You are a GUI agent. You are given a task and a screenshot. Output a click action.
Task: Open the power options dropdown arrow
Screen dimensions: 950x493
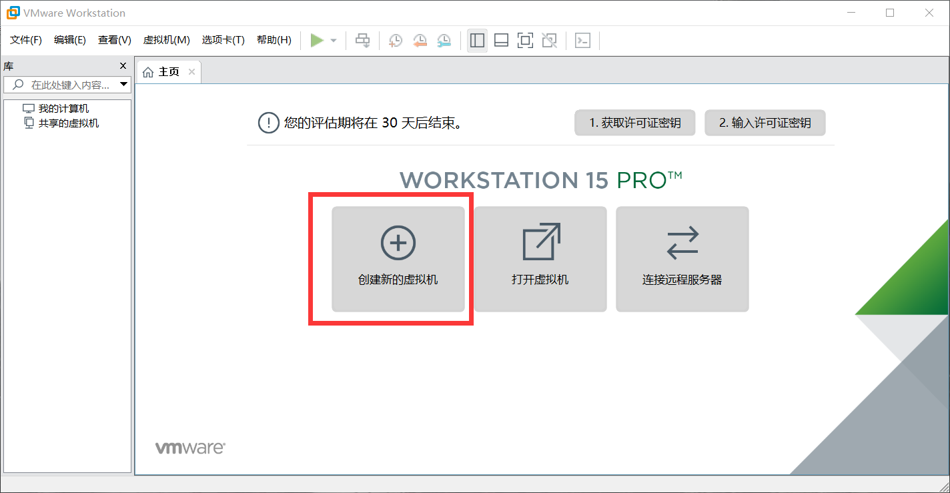(x=334, y=41)
